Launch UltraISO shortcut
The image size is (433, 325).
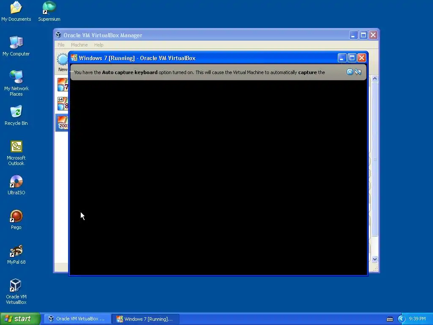[x=16, y=185]
